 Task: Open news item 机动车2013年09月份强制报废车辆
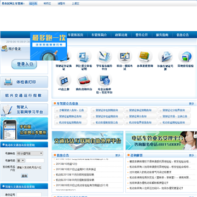[x=75, y=180]
